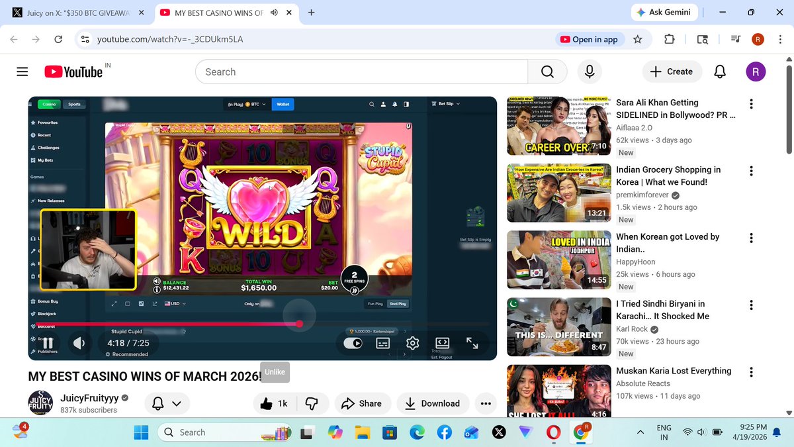Open options for Indian Grocery Shopping video

point(751,171)
